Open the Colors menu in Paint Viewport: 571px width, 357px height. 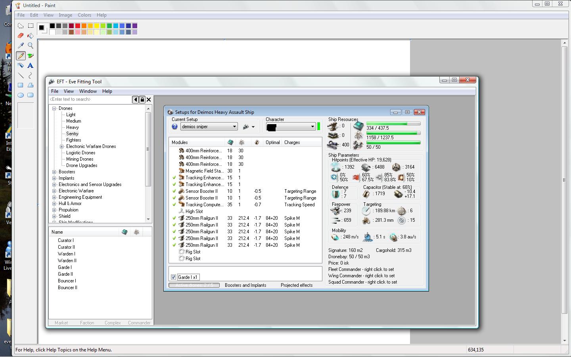[x=84, y=15]
